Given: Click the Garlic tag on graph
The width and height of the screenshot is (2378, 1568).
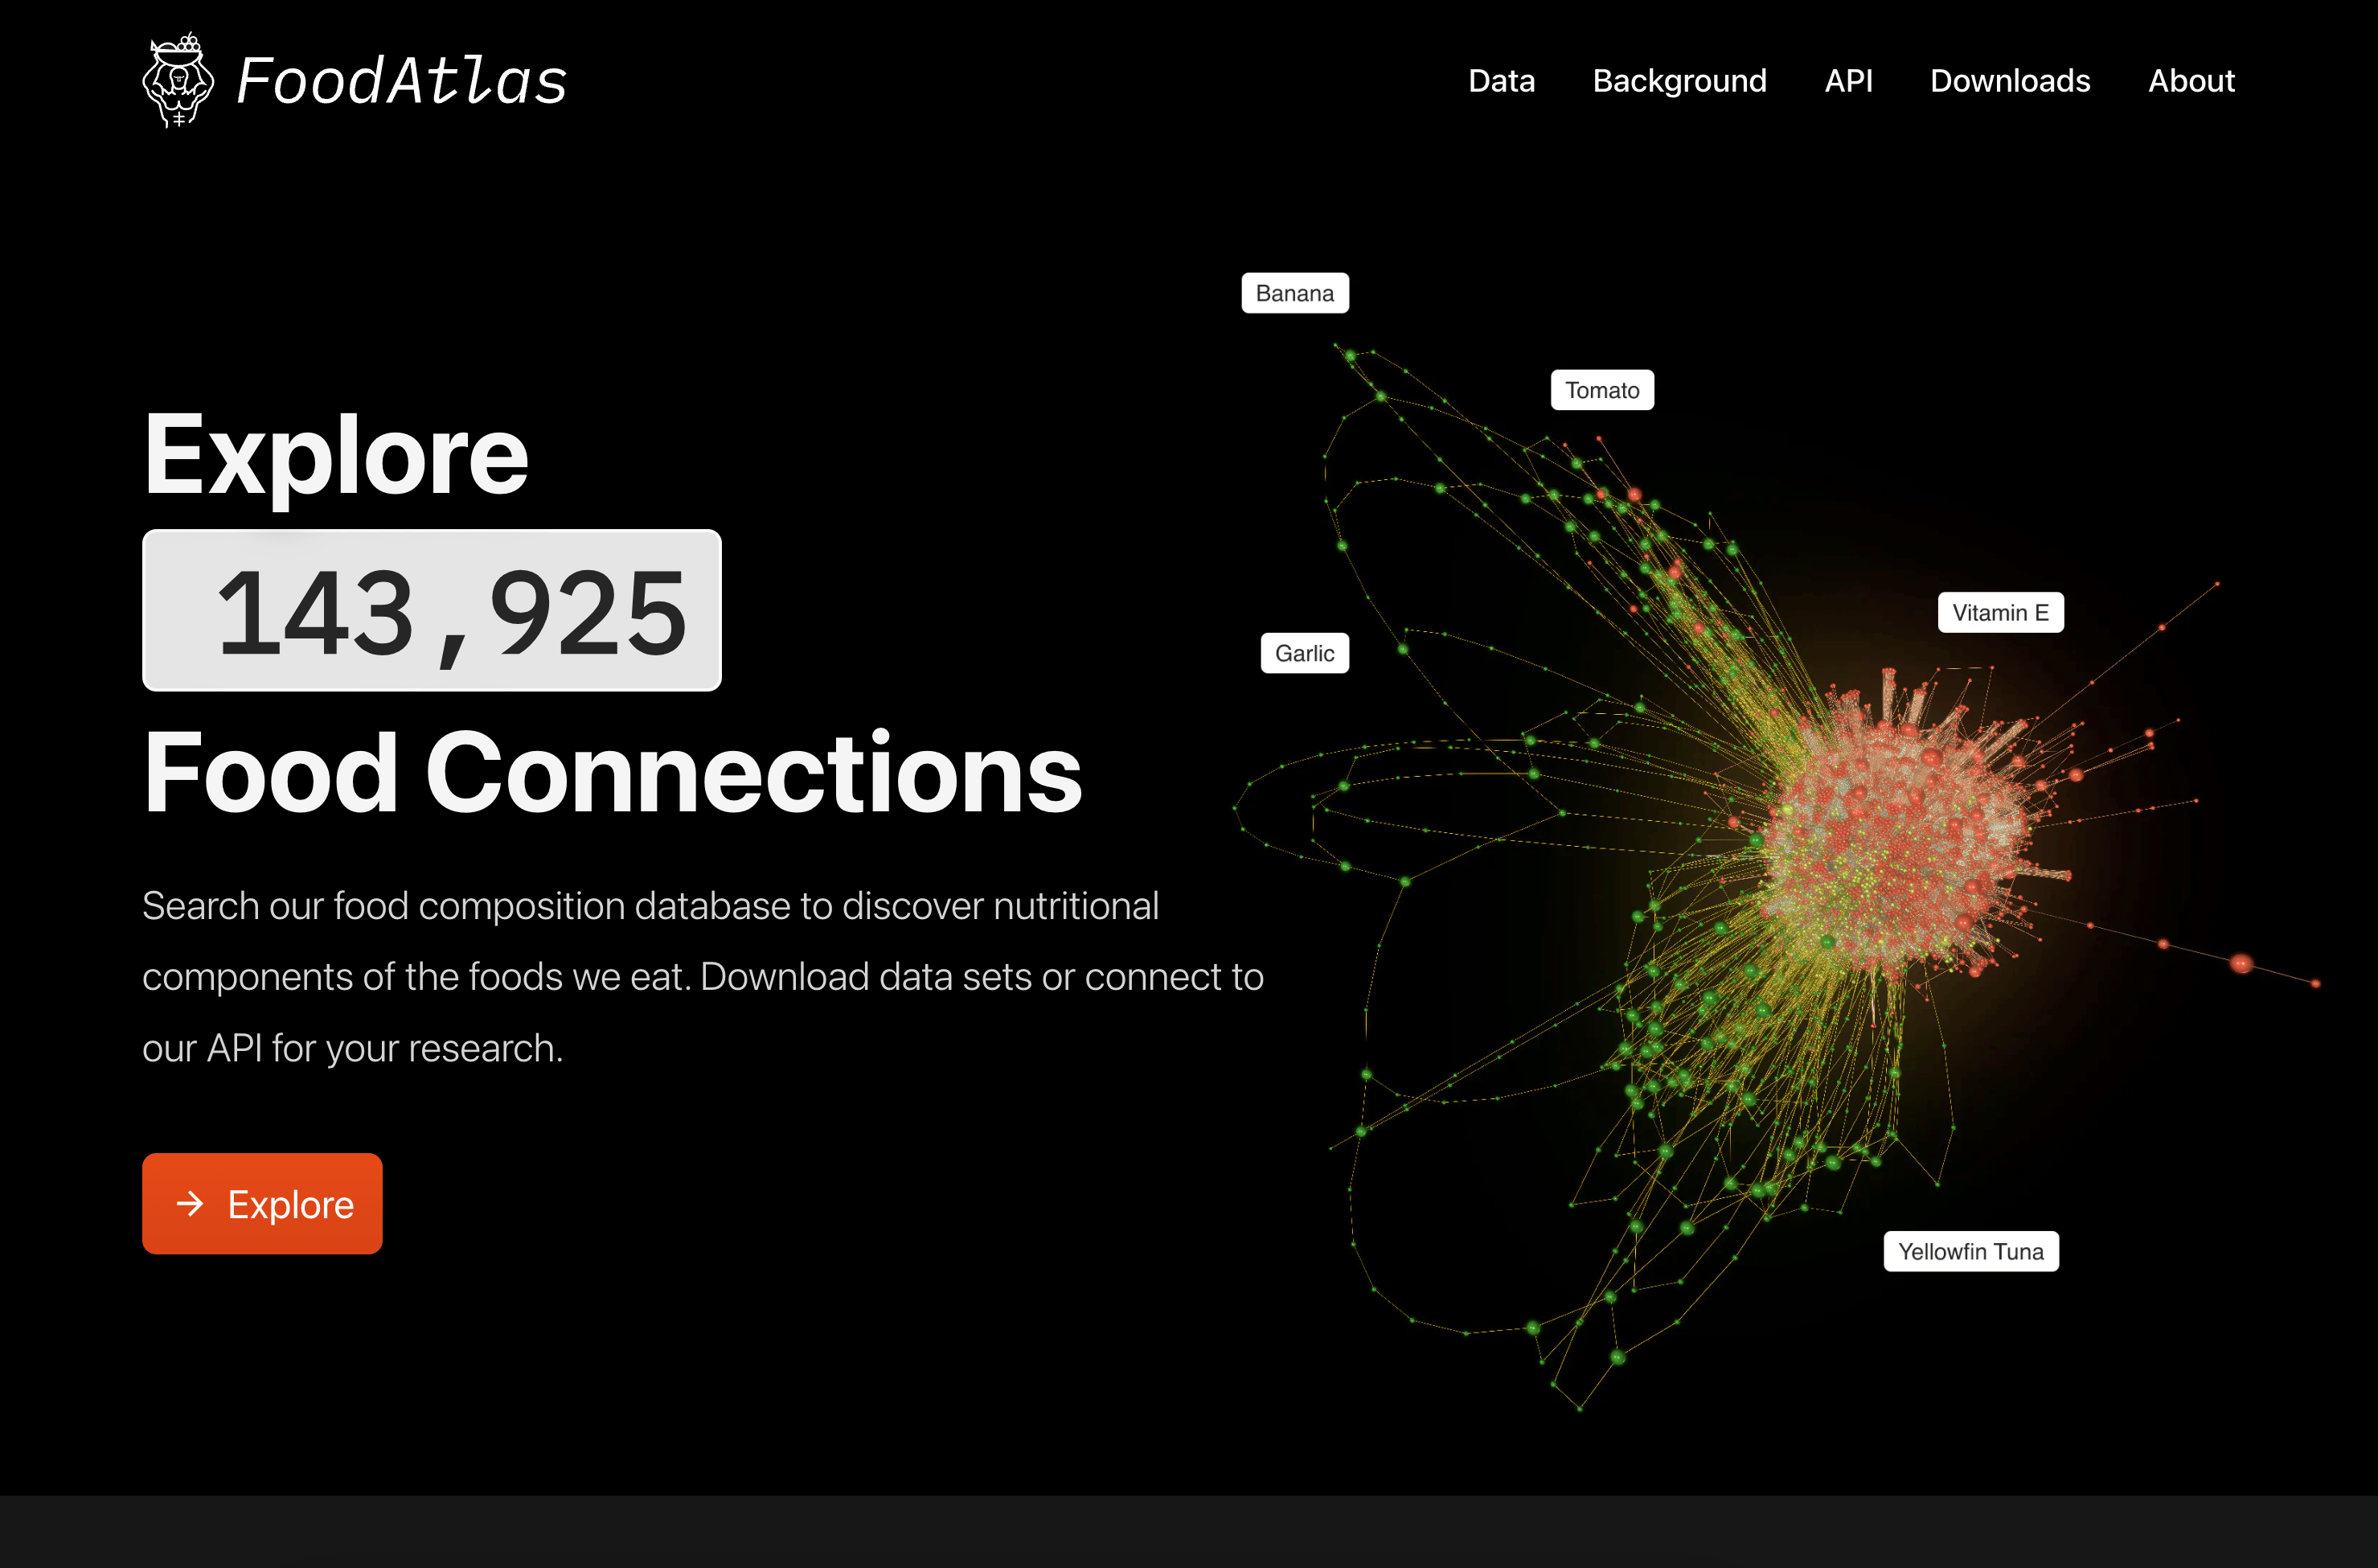Looking at the screenshot, I should [1303, 653].
